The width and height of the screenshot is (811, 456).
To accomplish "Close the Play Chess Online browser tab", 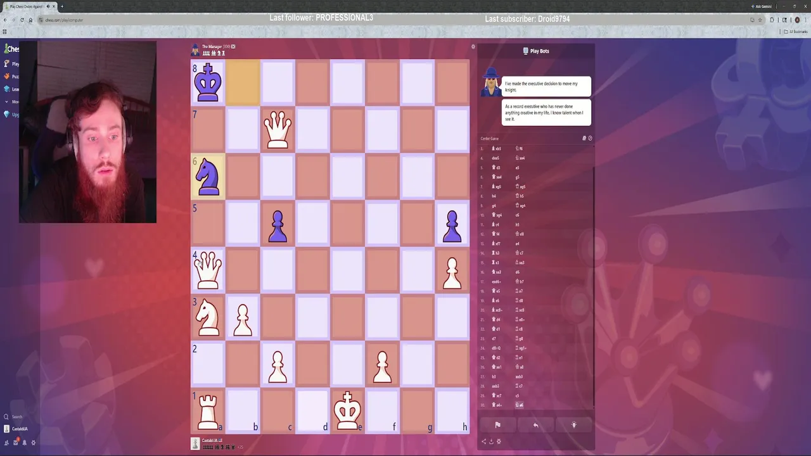I will click(x=54, y=6).
